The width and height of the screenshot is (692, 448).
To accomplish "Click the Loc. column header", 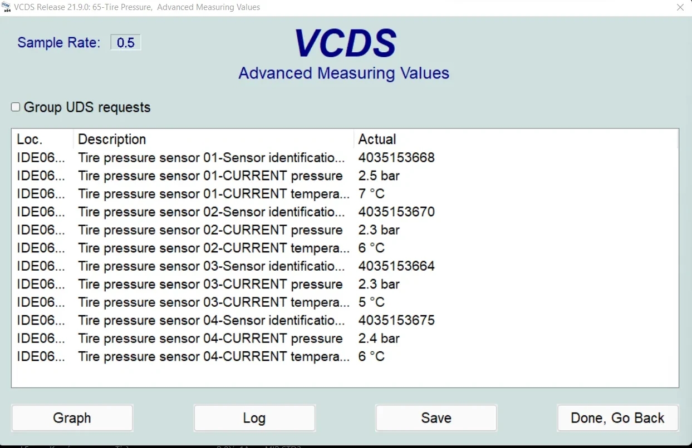I will (43, 139).
